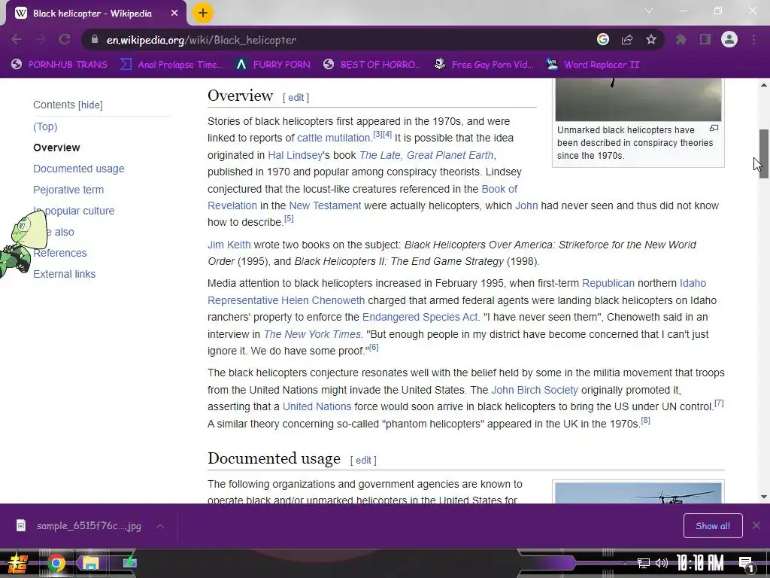This screenshot has width=770, height=578.
Task: Bookmark this page with the star icon
Action: (x=650, y=39)
